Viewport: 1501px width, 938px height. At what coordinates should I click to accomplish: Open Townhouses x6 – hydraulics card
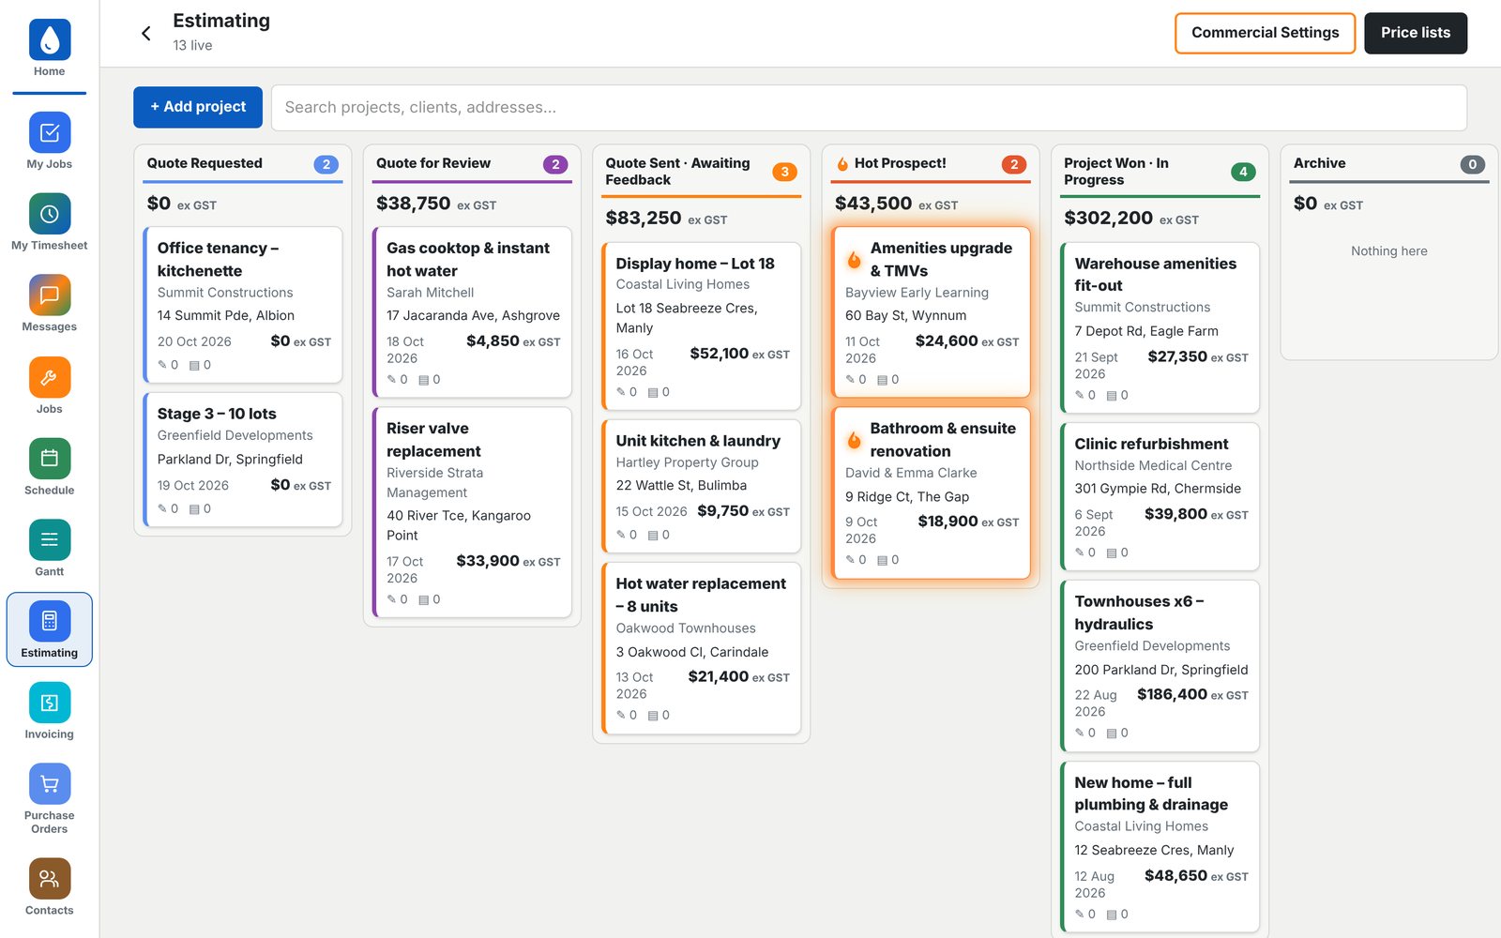[1160, 666]
